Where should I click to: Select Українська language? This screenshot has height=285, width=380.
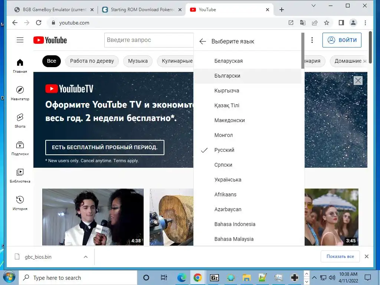(x=248, y=180)
